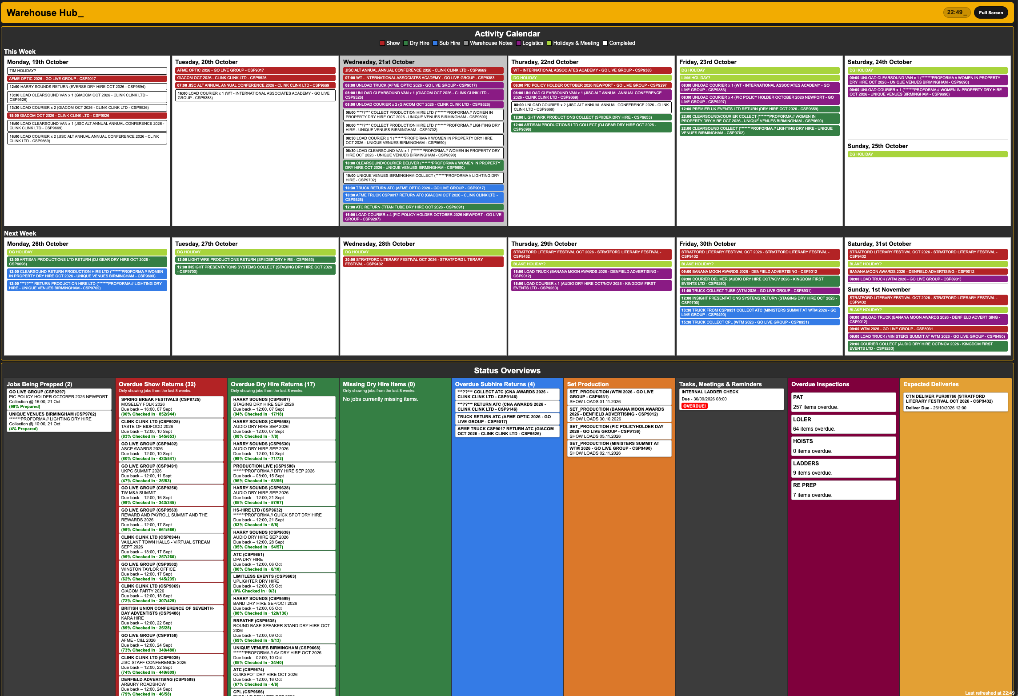Click the white Completed legend swatch
The width and height of the screenshot is (1018, 696).
click(605, 43)
